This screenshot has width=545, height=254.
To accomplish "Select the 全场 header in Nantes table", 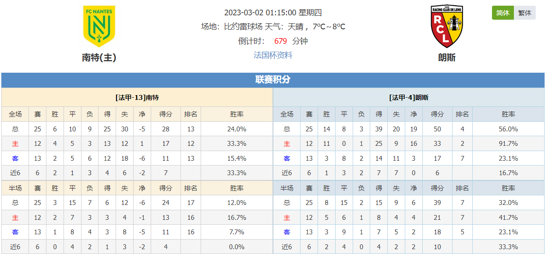I will click(x=15, y=114).
